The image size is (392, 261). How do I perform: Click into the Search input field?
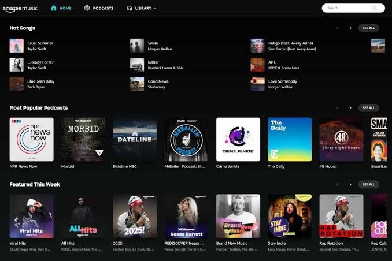click(x=347, y=8)
